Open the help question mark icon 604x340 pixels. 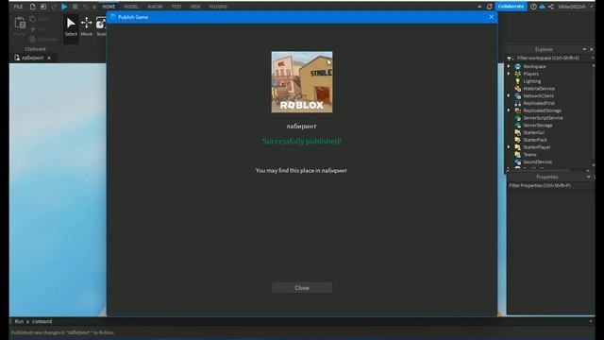[x=533, y=7]
